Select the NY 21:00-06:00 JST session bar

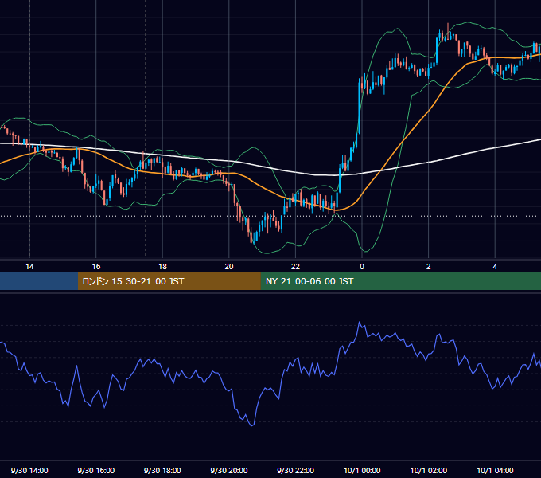pos(400,281)
